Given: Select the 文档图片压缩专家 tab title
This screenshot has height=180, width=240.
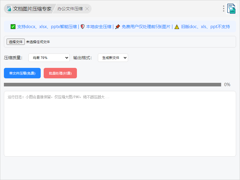Looking at the screenshot, I should [x=32, y=9].
